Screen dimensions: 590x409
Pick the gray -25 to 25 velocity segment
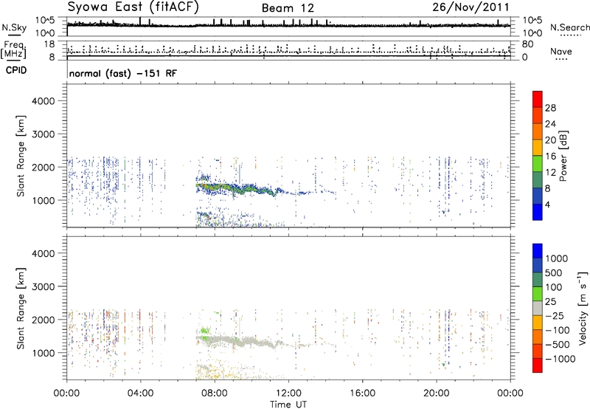pos(538,308)
